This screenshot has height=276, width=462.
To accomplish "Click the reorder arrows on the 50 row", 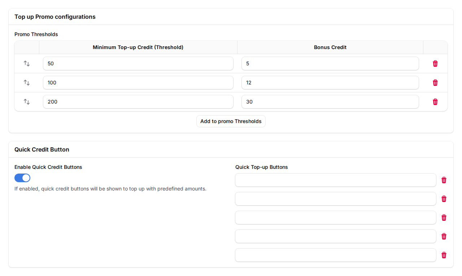I will point(26,63).
